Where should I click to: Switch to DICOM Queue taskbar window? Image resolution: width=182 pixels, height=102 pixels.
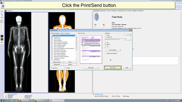pos(42,101)
